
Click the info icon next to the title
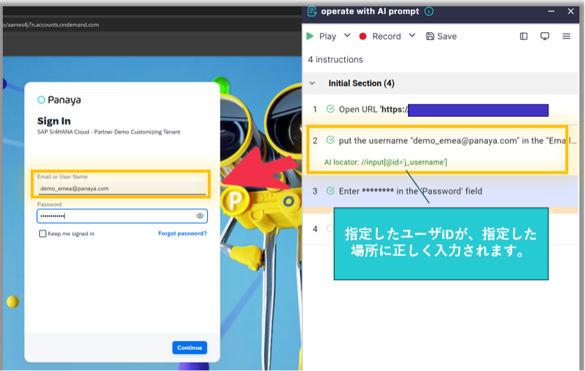(x=429, y=12)
